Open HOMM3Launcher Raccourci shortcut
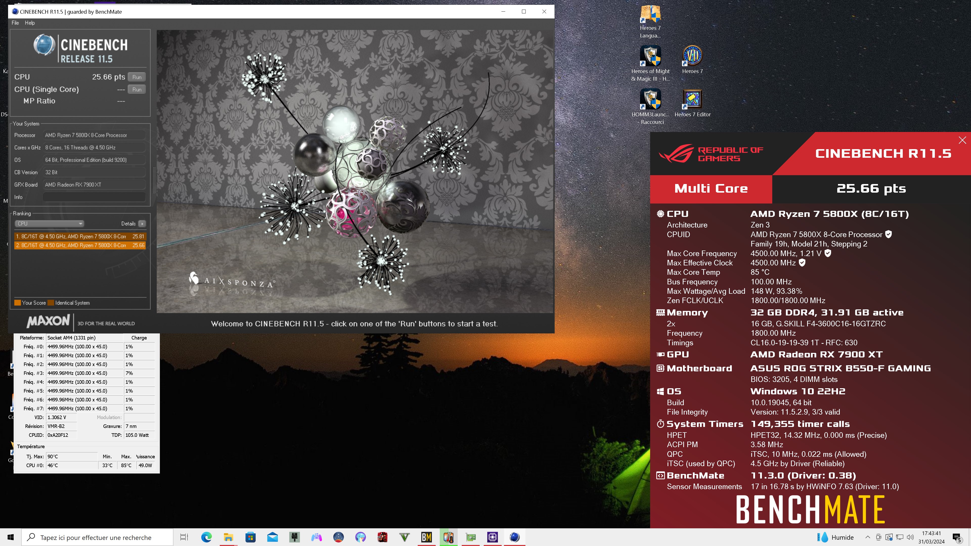 point(650,107)
